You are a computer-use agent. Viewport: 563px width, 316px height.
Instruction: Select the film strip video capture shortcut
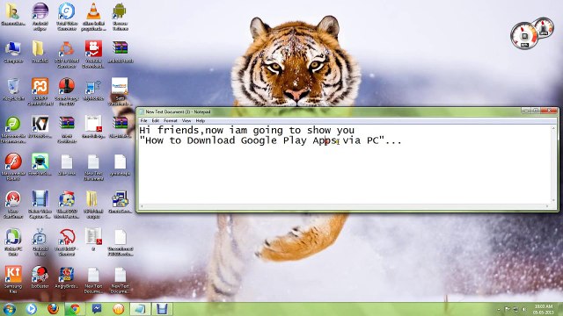(x=40, y=205)
